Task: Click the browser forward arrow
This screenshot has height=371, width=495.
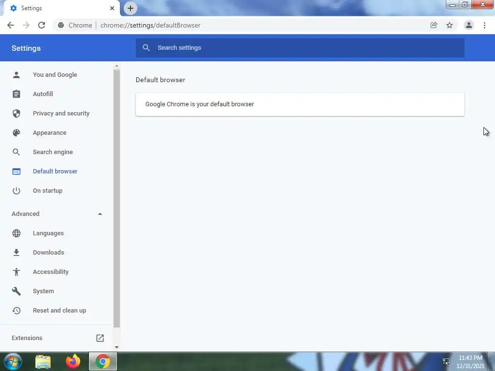Action: coord(26,25)
